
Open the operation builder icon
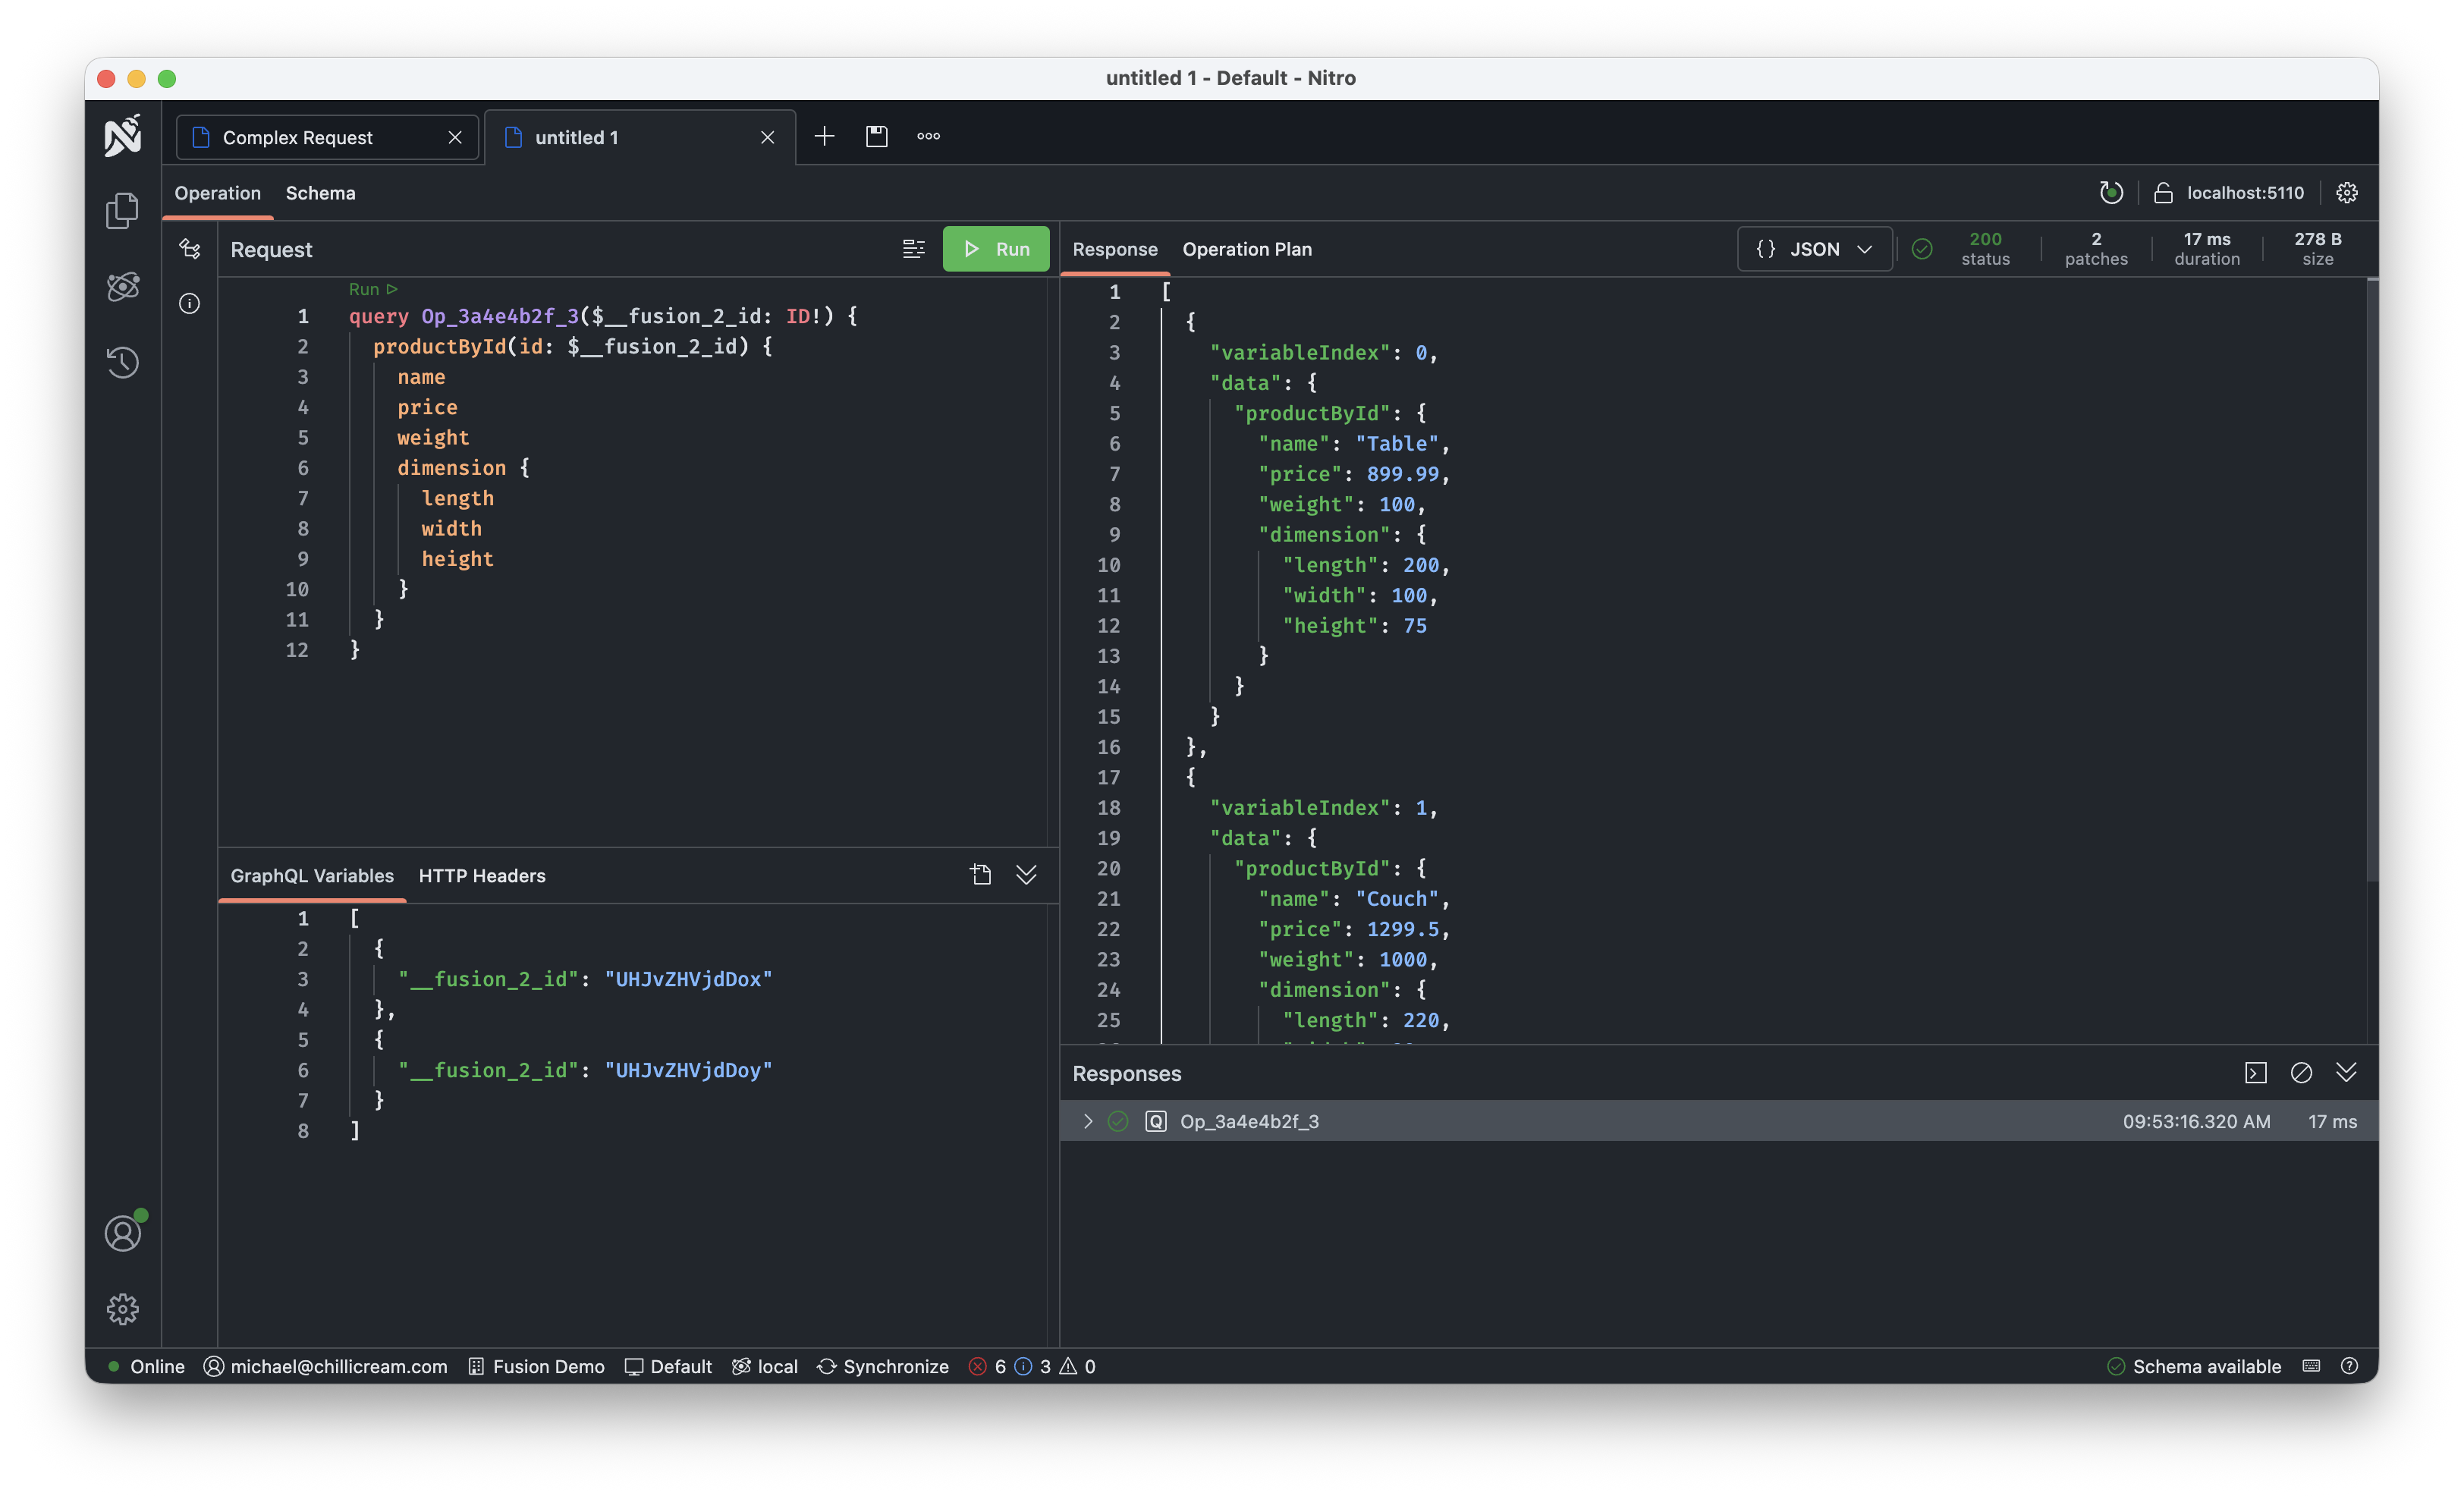click(x=190, y=249)
